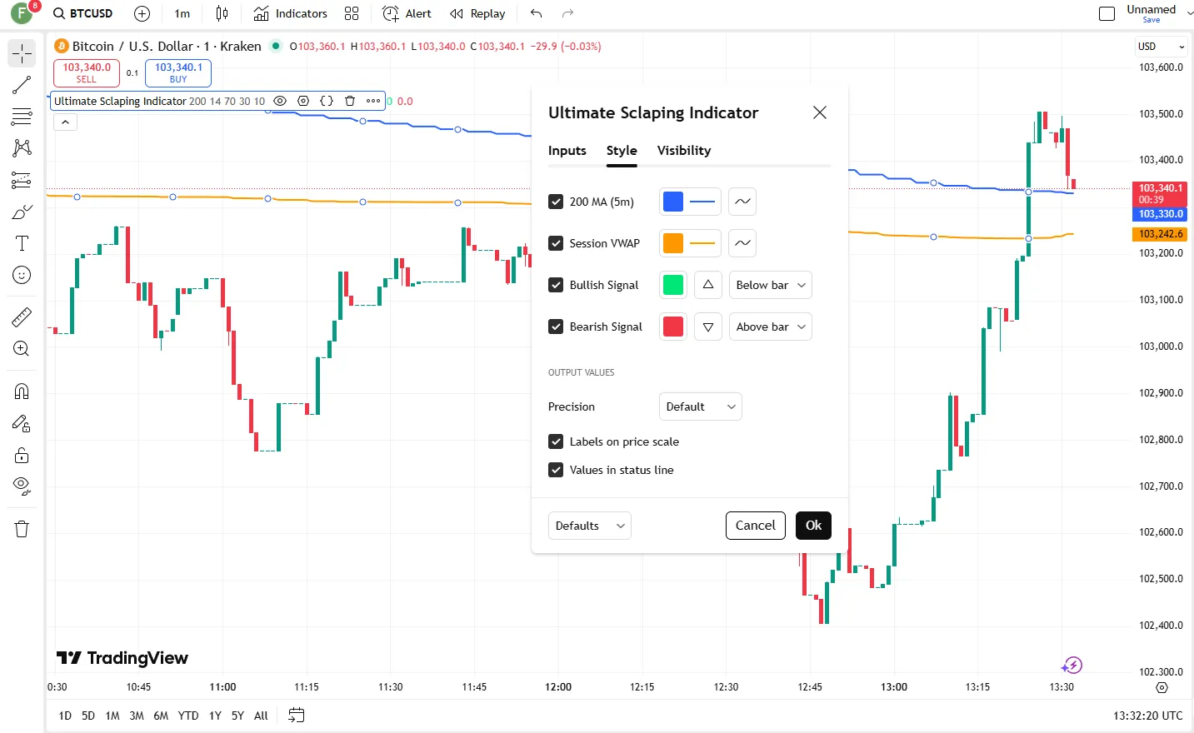Open the Bearish Signal red color swatch

click(673, 327)
